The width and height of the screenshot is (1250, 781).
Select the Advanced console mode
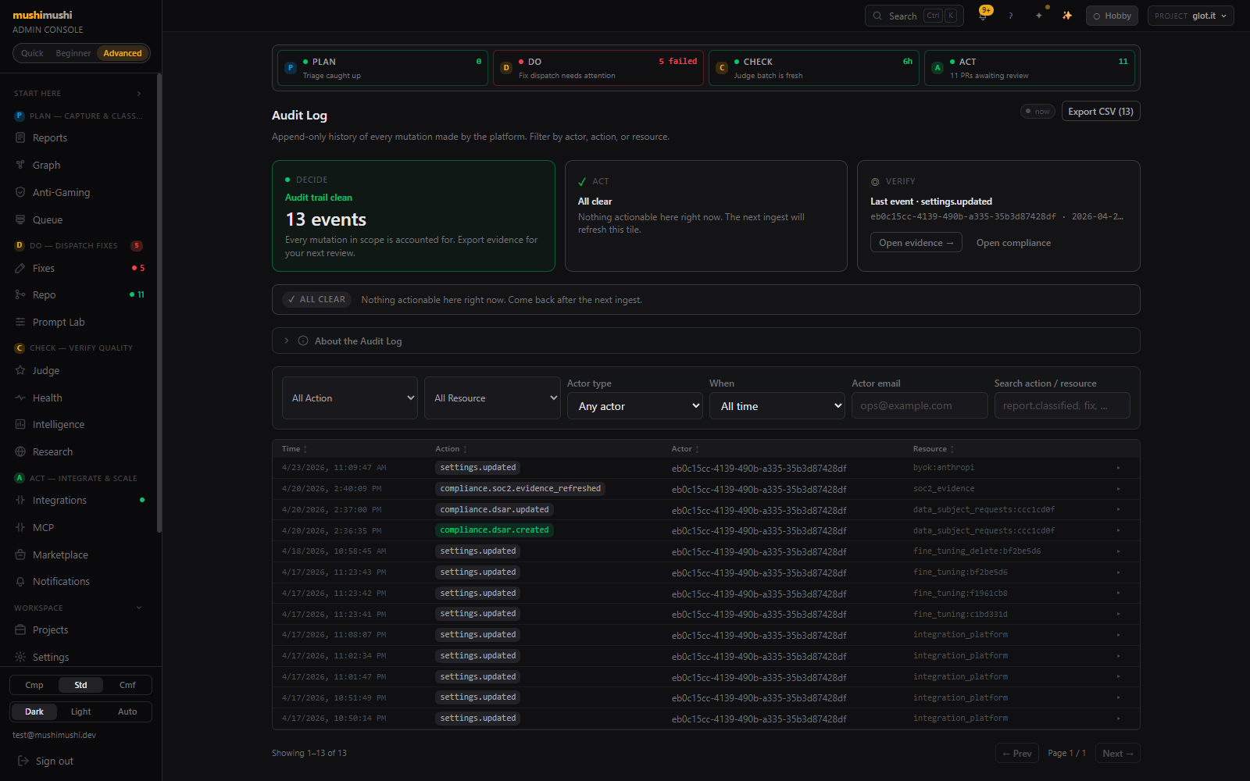coord(123,53)
